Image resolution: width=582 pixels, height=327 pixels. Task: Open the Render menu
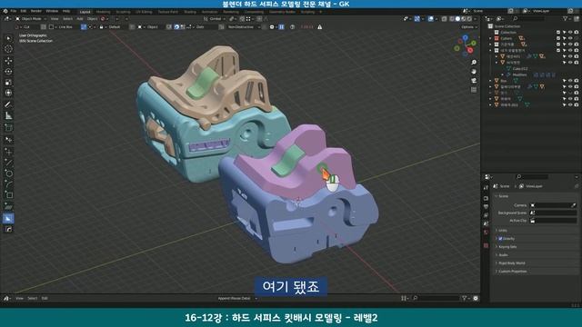[x=36, y=11]
